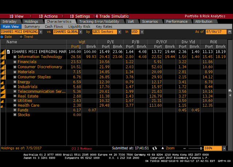The width and height of the screenshot is (233, 167).
Task: Select the Date radio button
Action: (2, 37)
